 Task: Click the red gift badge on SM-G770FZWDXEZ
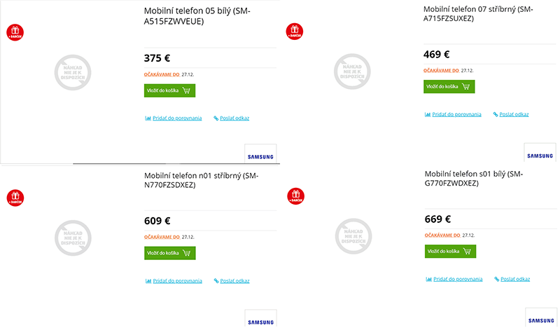[295, 196]
